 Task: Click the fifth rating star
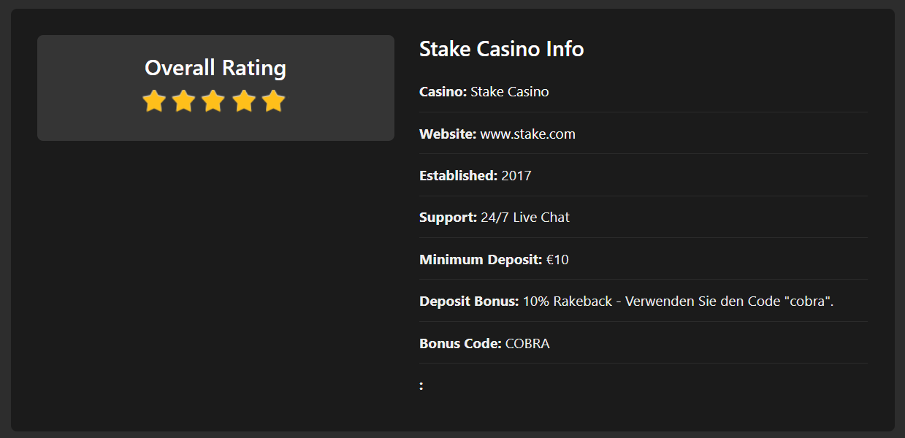[273, 101]
